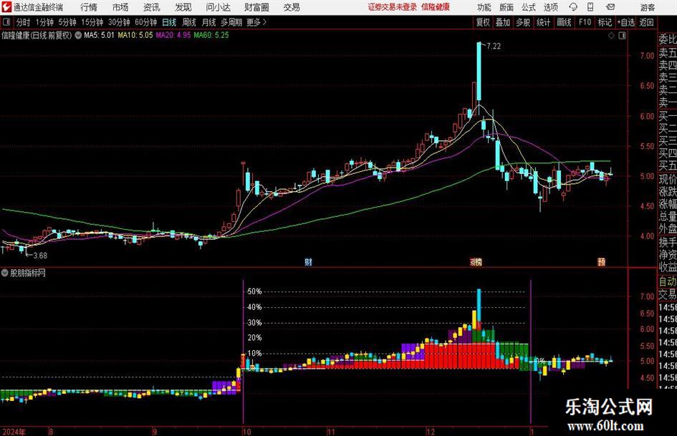The width and height of the screenshot is (677, 436).
Task: Click the 现价 label in quote panel
Action: 668,179
